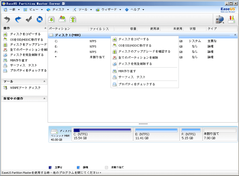The width and height of the screenshot is (239, 176).
Task: Open the 一般 menu
Action: [12, 10]
